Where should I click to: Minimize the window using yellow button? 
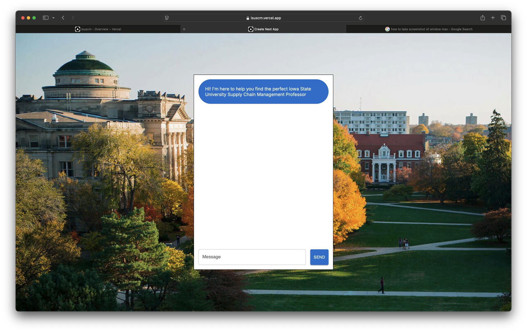click(28, 18)
